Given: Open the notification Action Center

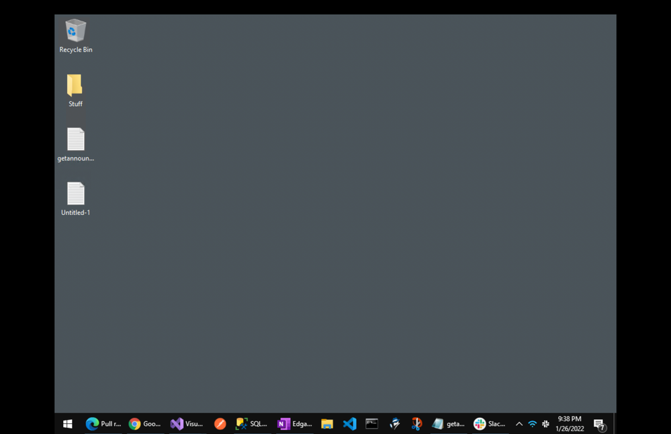Looking at the screenshot, I should [599, 423].
